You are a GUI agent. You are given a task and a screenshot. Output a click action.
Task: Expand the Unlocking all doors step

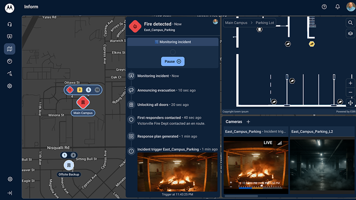pos(156,104)
